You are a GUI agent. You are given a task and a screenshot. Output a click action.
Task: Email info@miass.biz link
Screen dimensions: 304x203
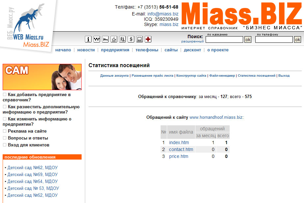163,14
